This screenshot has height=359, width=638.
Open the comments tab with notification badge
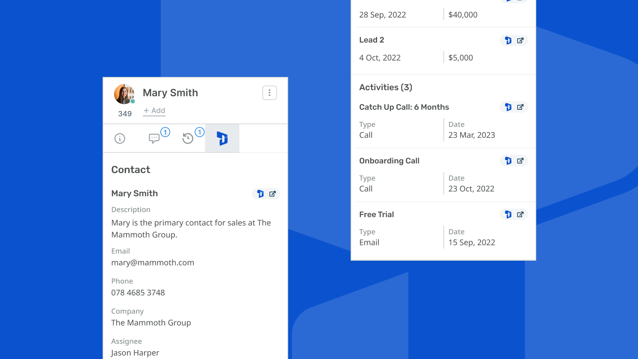[x=156, y=138]
